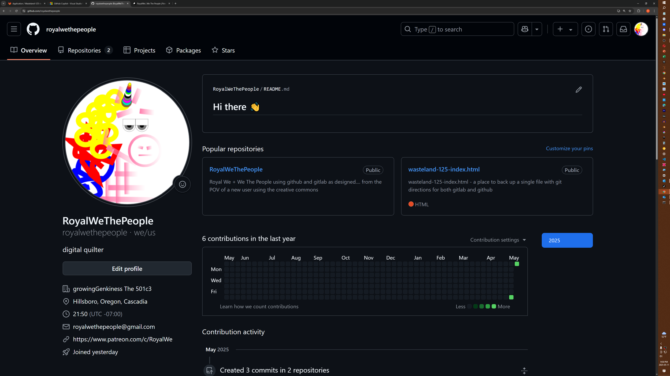Open the Issues icon in header
670x376 pixels.
pos(588,29)
